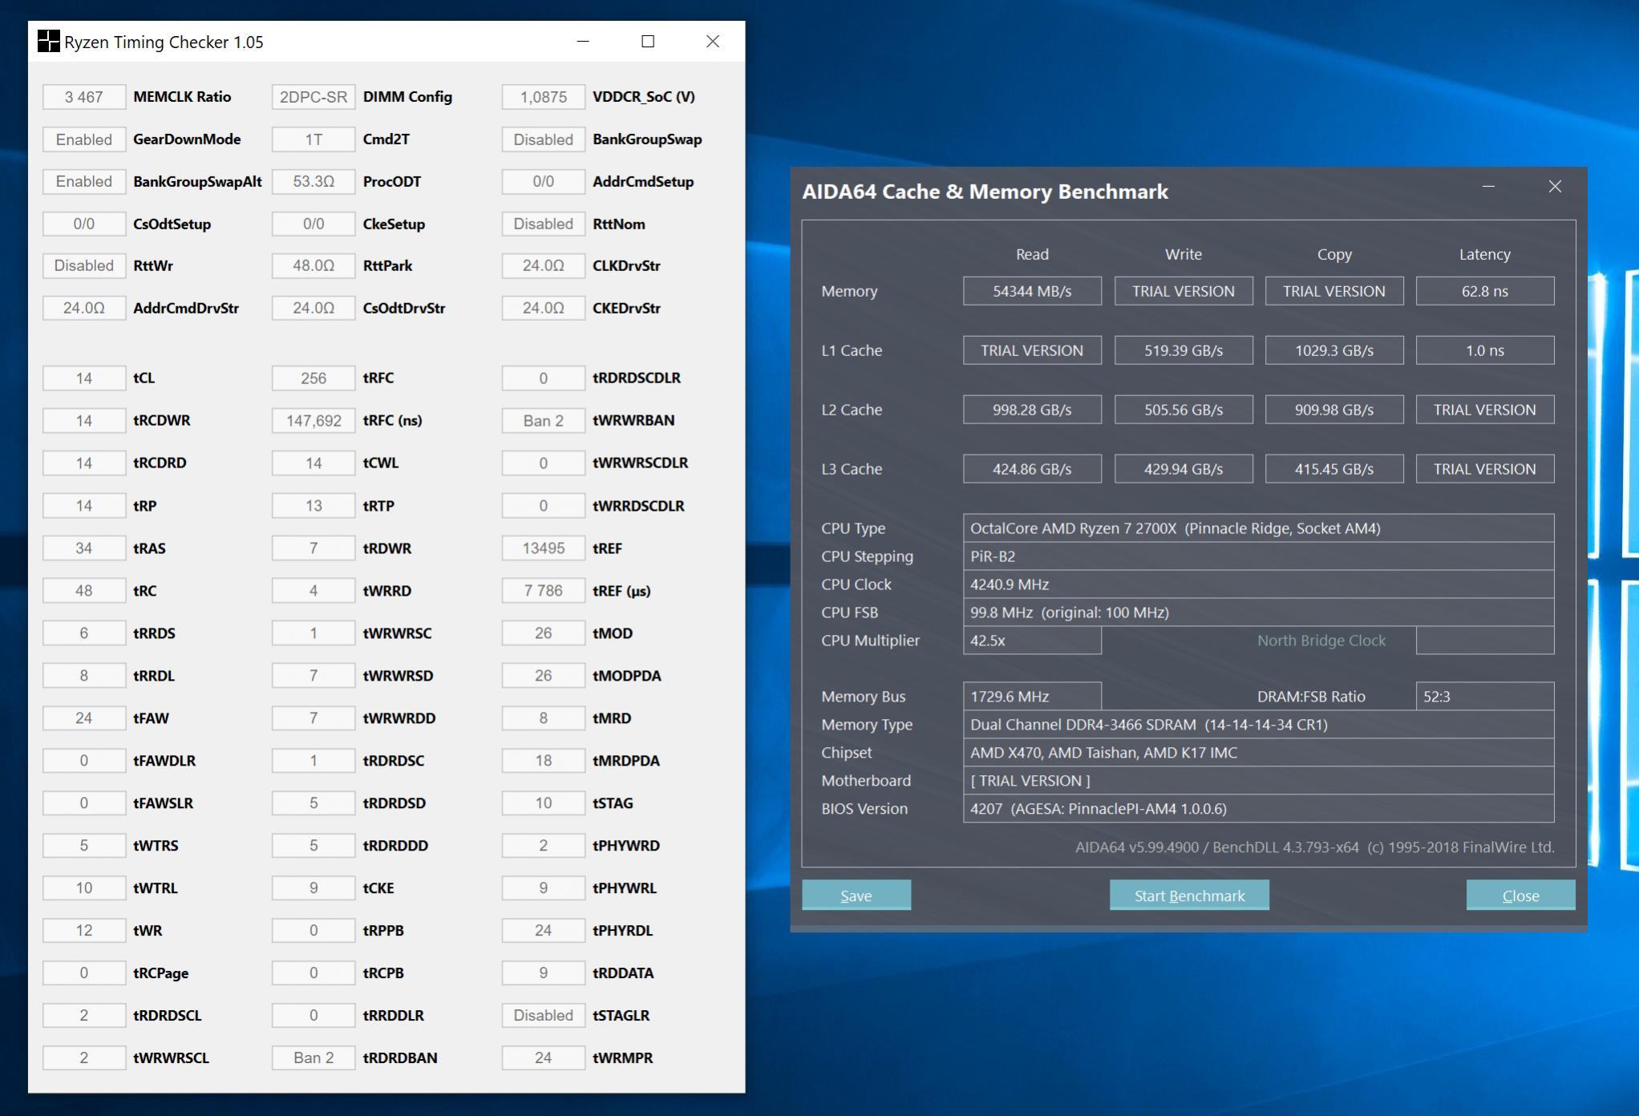Click the tRFC (ns) value field
The height and width of the screenshot is (1116, 1639).
(314, 421)
